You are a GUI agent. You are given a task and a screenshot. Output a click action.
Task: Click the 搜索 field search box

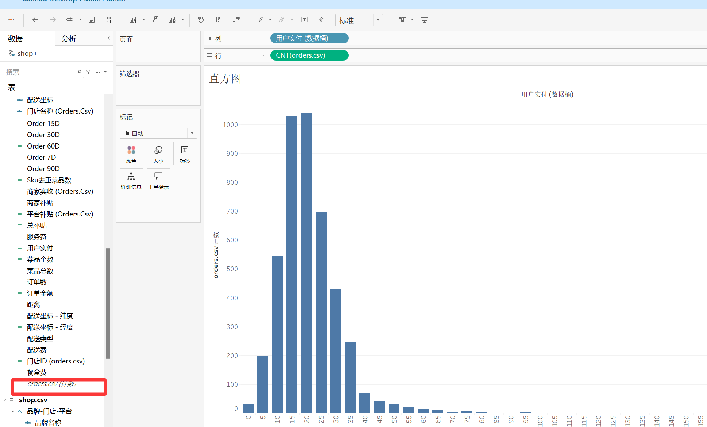(40, 72)
